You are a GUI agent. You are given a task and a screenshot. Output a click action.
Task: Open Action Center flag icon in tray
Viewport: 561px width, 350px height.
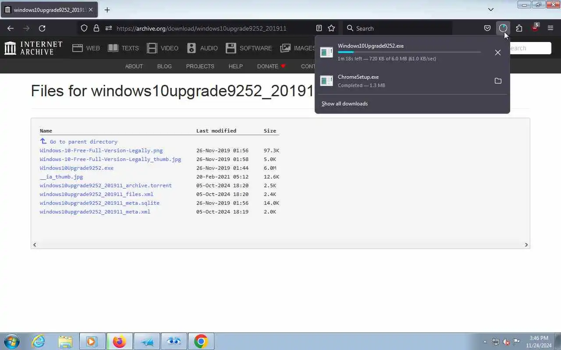[517, 342]
